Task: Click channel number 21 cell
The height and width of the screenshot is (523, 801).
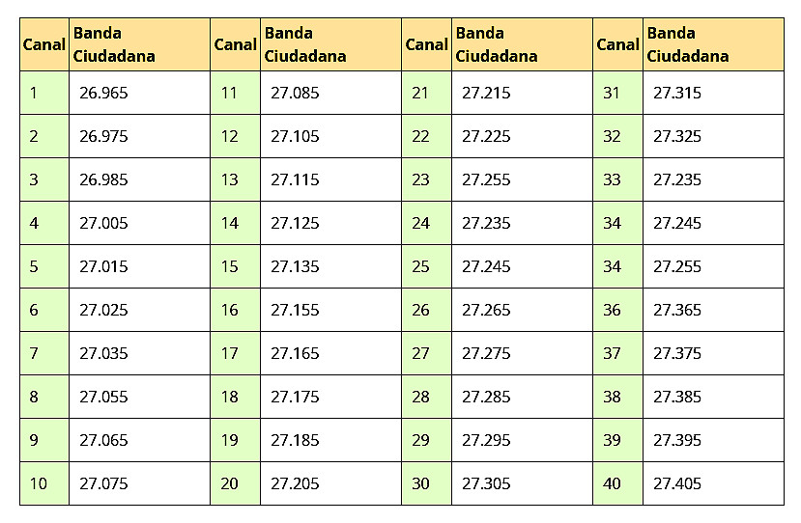Action: [x=420, y=94]
